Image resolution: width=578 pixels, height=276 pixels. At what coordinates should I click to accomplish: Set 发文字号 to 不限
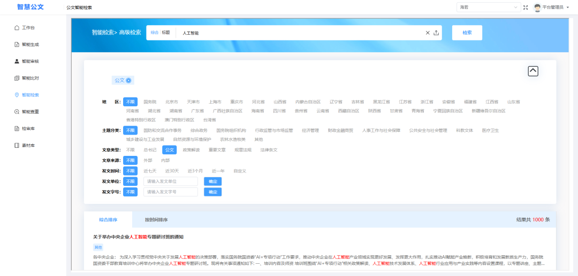click(x=130, y=192)
